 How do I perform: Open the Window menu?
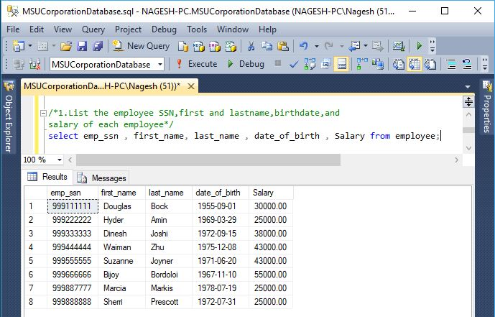[x=233, y=29]
